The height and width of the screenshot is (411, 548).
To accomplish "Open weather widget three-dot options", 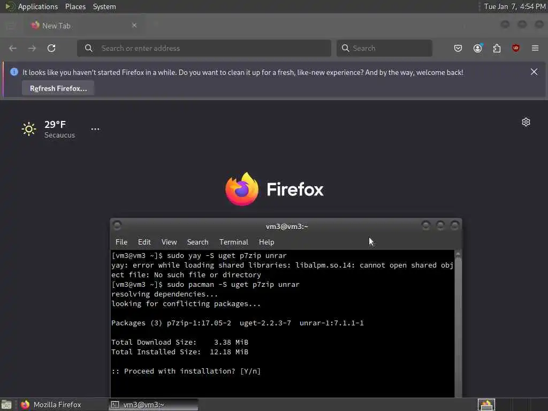I will (x=95, y=129).
